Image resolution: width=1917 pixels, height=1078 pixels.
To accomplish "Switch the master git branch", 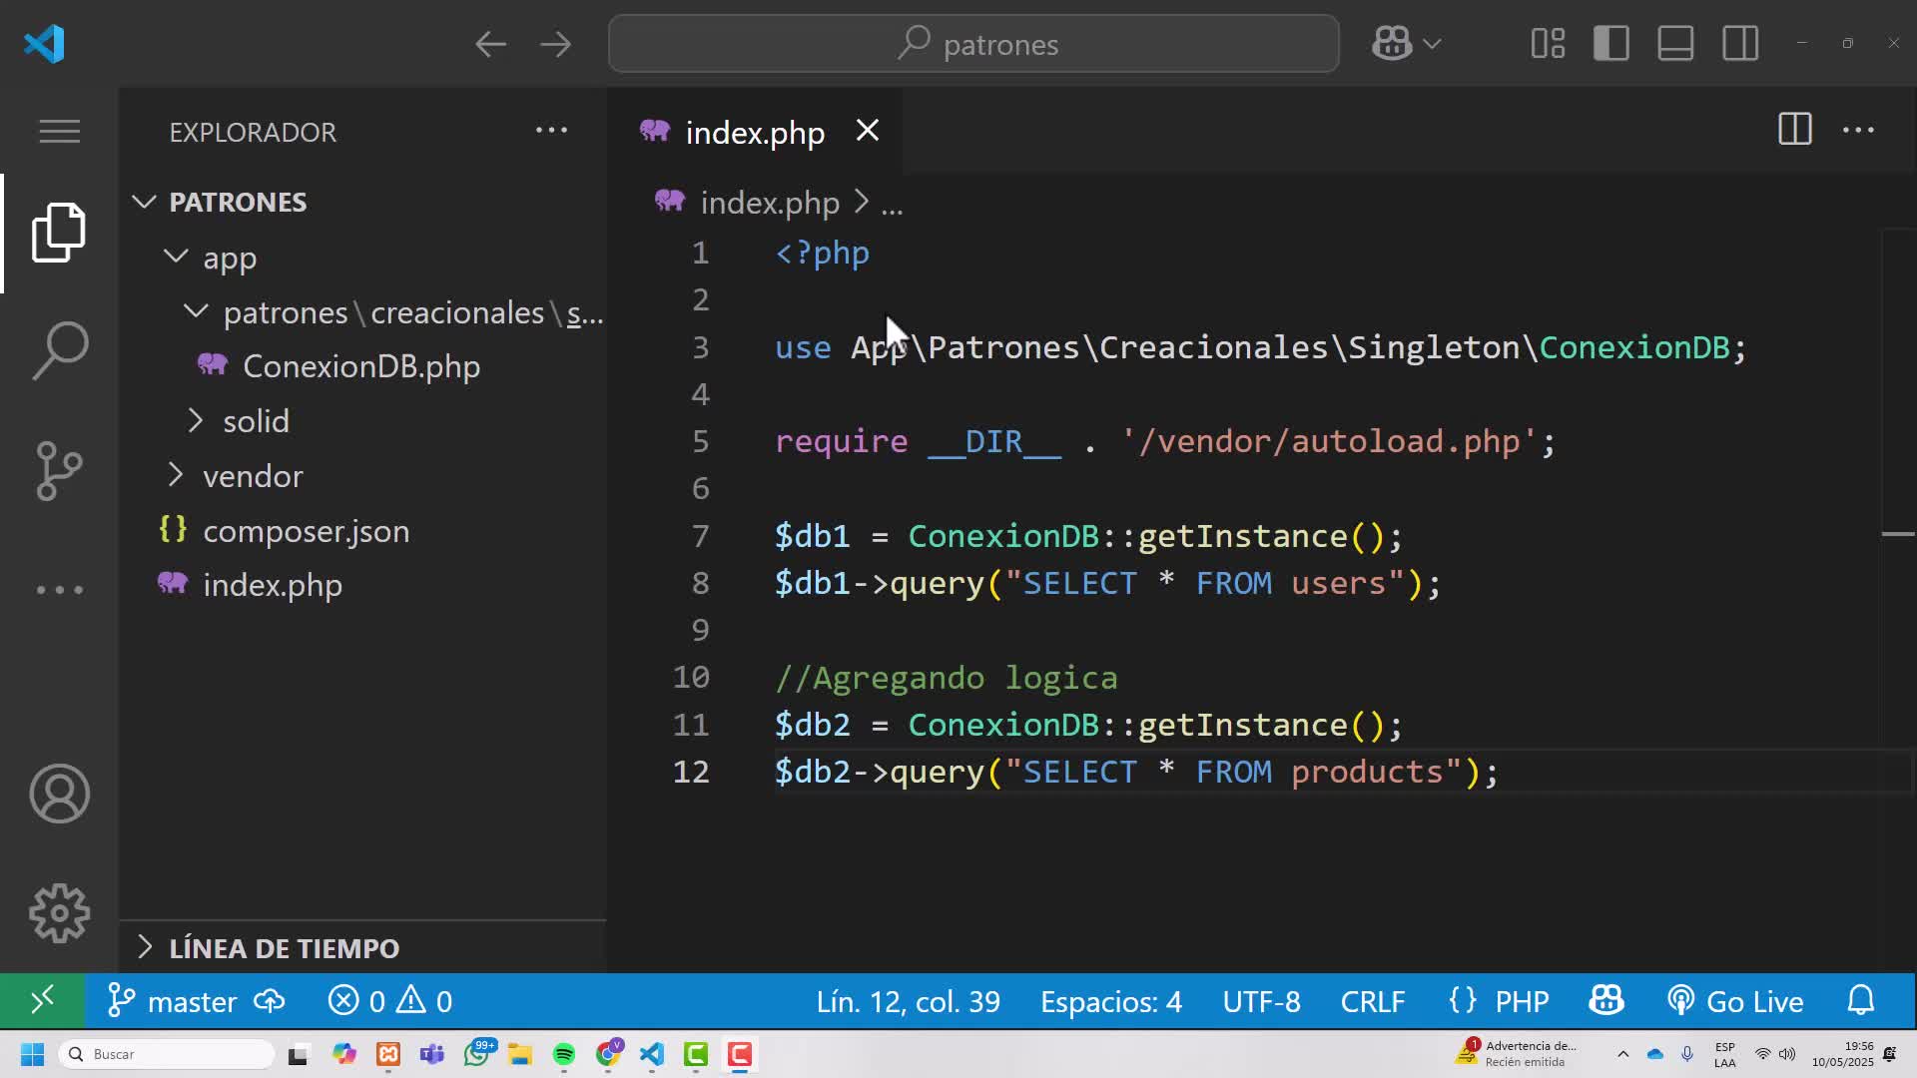I will (x=172, y=1001).
